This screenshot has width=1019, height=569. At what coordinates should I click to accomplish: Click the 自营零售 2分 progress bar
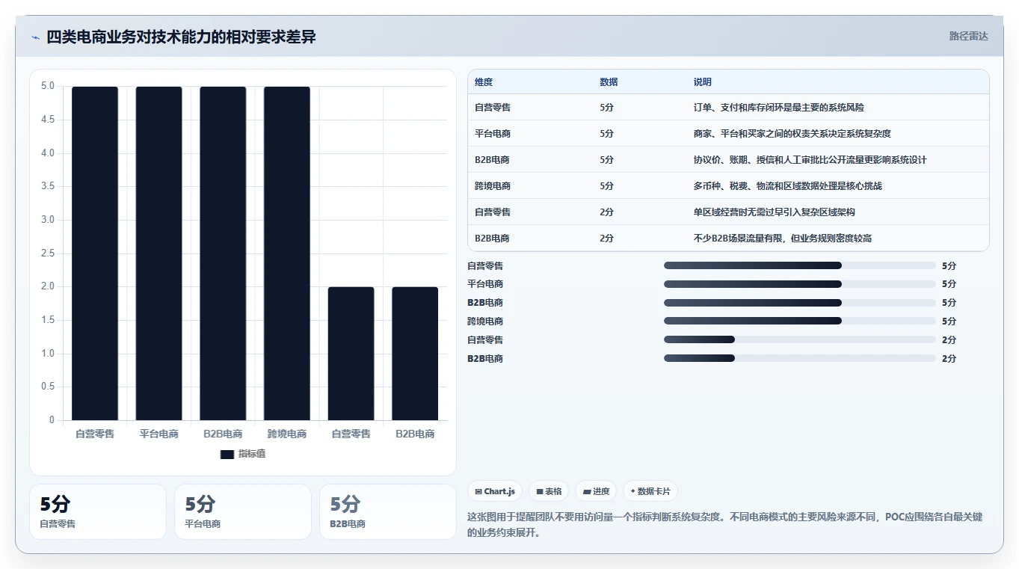(x=800, y=339)
